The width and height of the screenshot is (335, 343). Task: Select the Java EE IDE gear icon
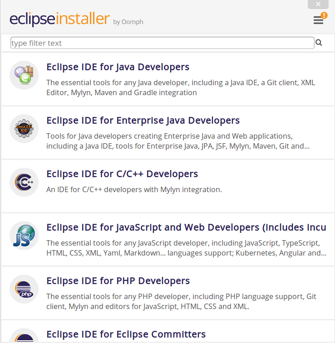[x=24, y=129]
